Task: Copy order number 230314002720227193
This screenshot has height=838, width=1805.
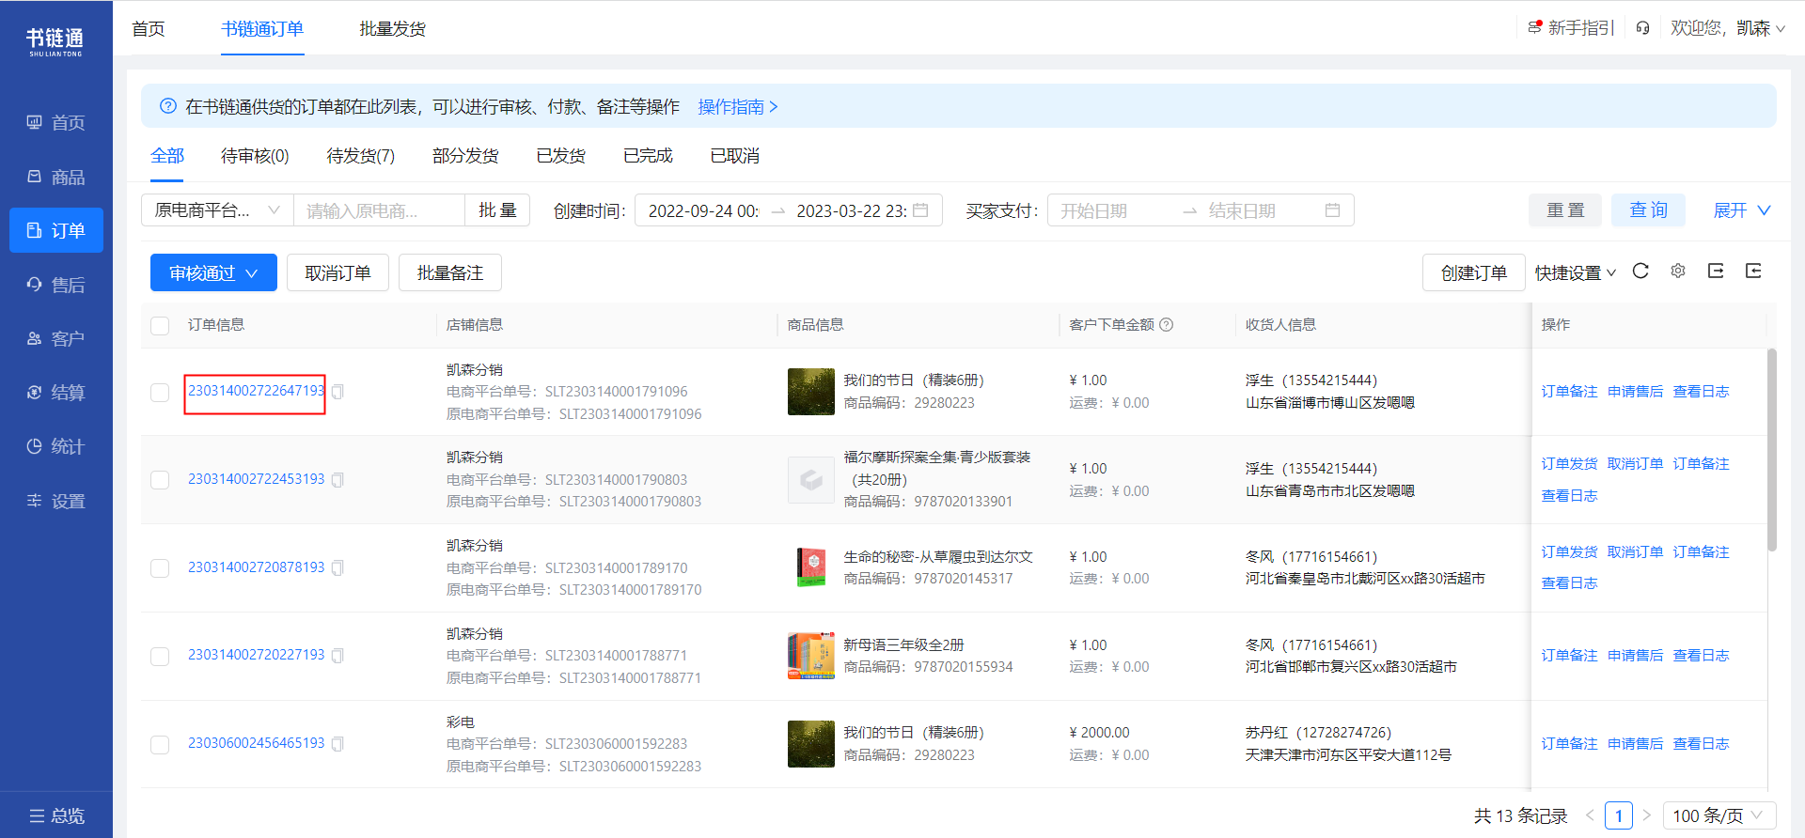Action: [337, 656]
